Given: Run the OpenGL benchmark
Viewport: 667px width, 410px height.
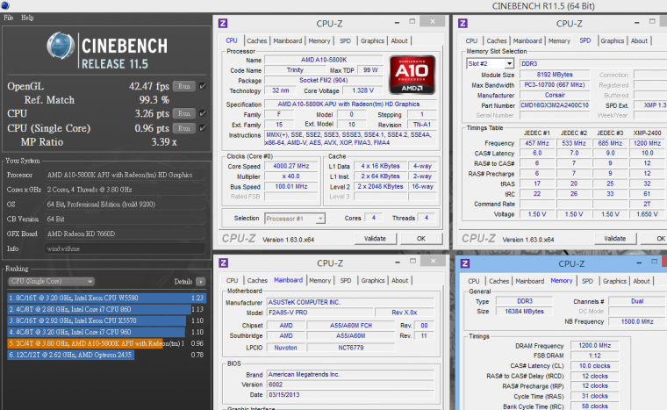Looking at the screenshot, I should 183,86.
